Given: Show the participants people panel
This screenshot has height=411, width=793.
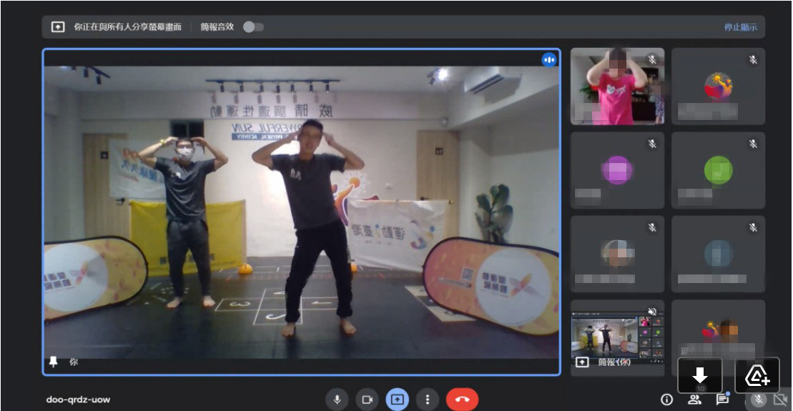Looking at the screenshot, I should (x=695, y=400).
